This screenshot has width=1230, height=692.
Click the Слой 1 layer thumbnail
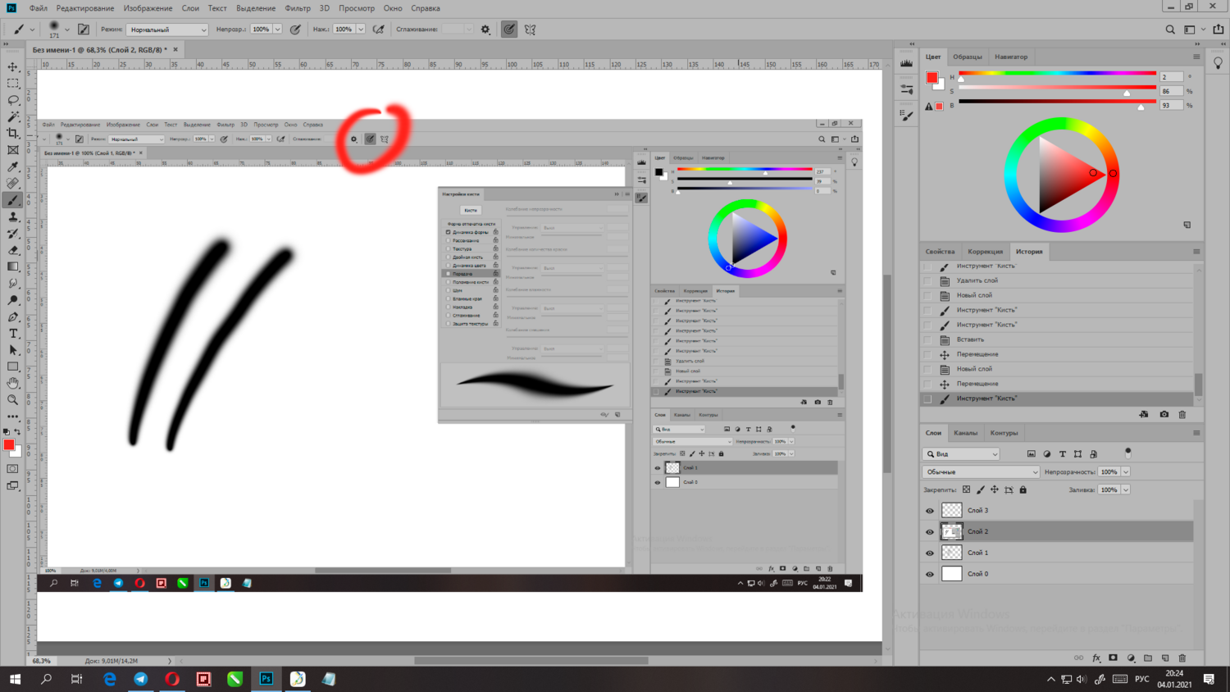[951, 553]
